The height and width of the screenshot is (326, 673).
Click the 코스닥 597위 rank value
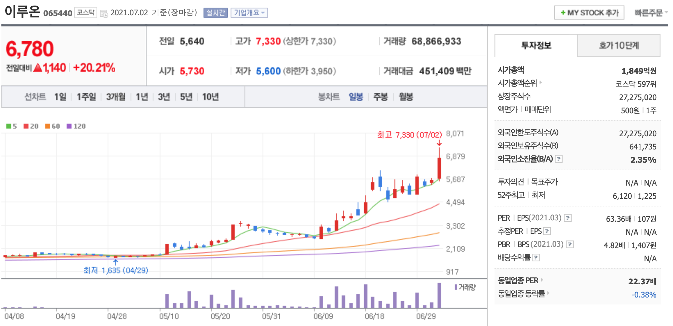(x=636, y=84)
